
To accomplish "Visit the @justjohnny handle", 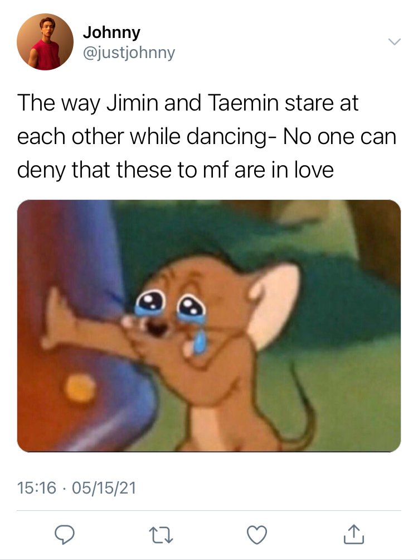I will [x=129, y=52].
